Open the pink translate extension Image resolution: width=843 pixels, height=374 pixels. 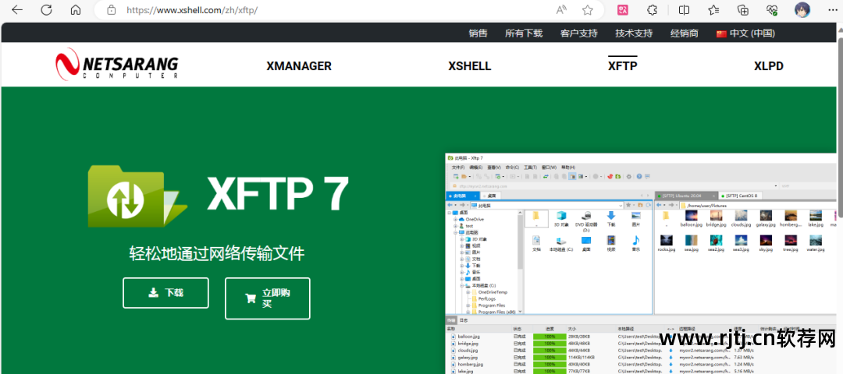coord(623,9)
